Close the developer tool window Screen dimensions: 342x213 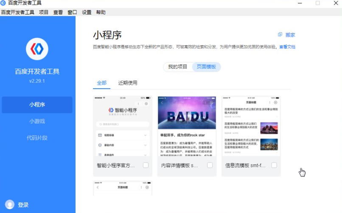tap(336, 3)
